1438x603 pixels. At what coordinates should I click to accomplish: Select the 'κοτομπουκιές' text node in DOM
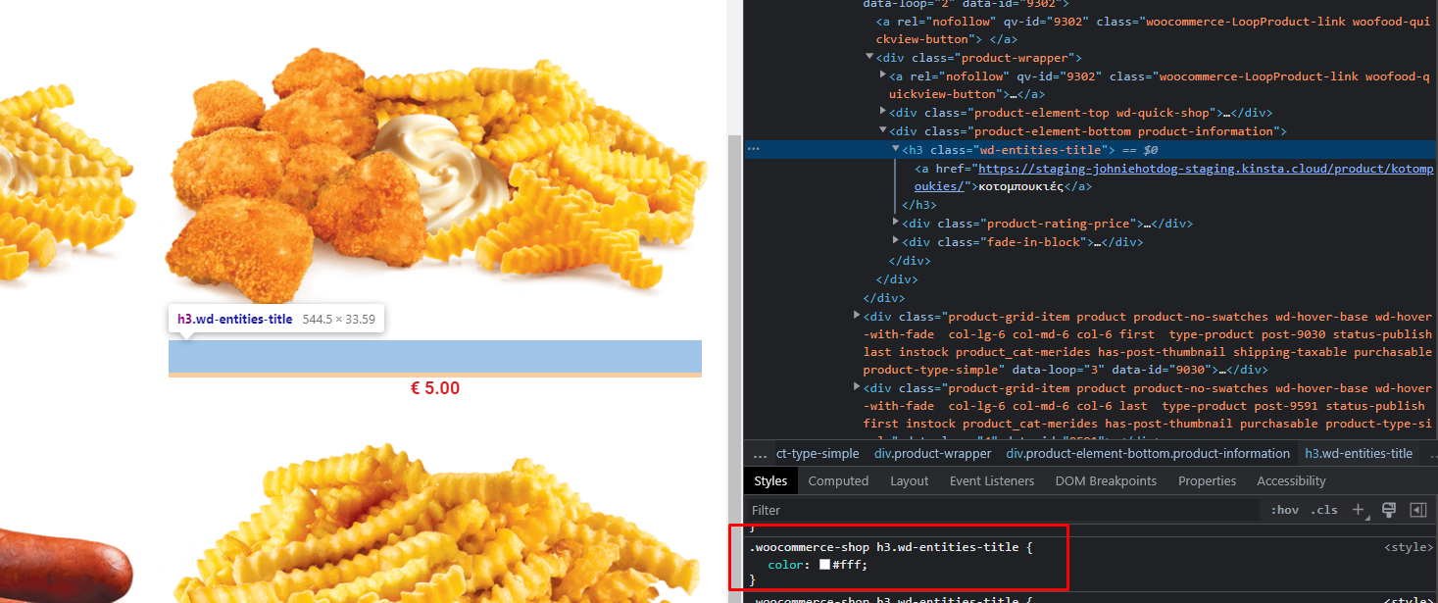click(x=1021, y=186)
